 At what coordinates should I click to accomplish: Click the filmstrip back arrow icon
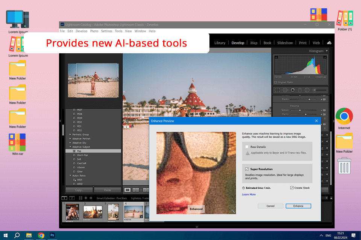pos(86,198)
